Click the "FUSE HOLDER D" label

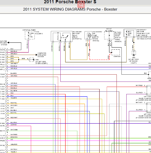point(39,33)
